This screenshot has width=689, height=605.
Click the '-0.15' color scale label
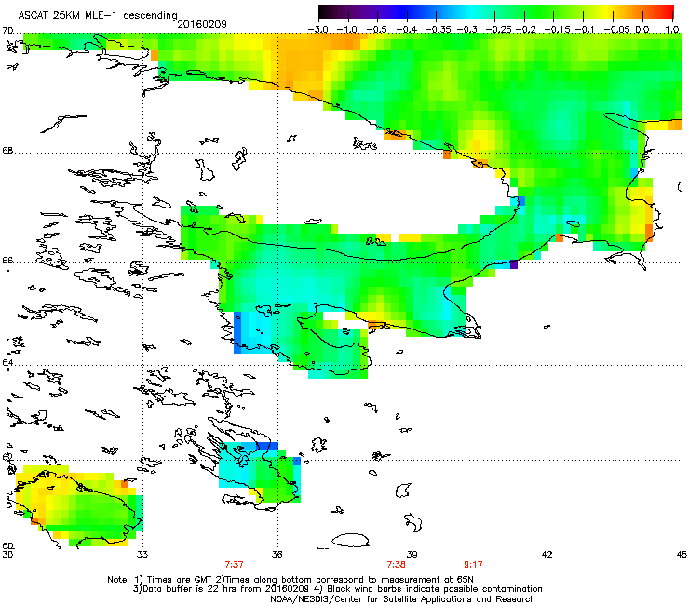(x=557, y=30)
